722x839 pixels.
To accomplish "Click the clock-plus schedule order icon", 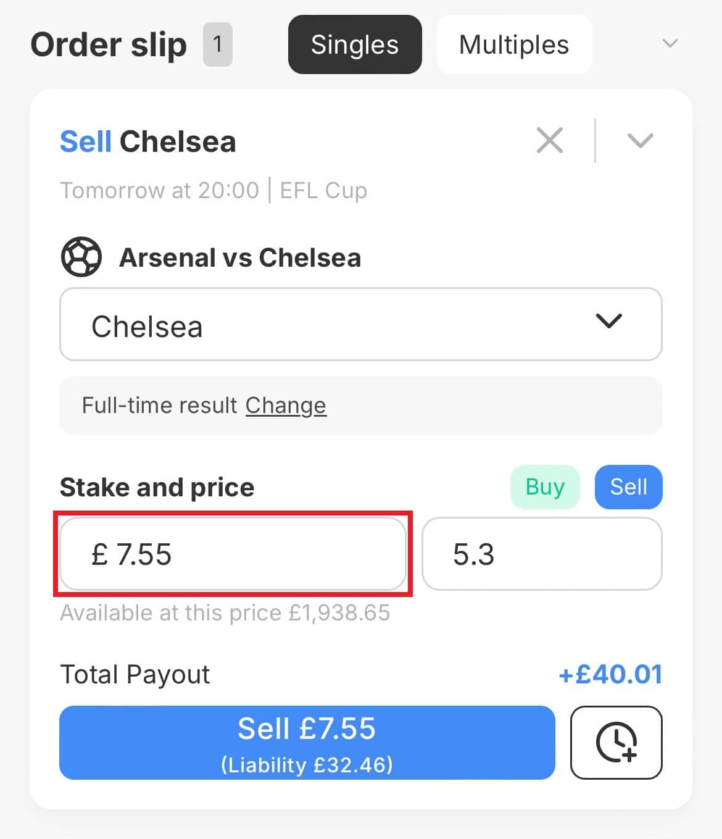I will 616,743.
